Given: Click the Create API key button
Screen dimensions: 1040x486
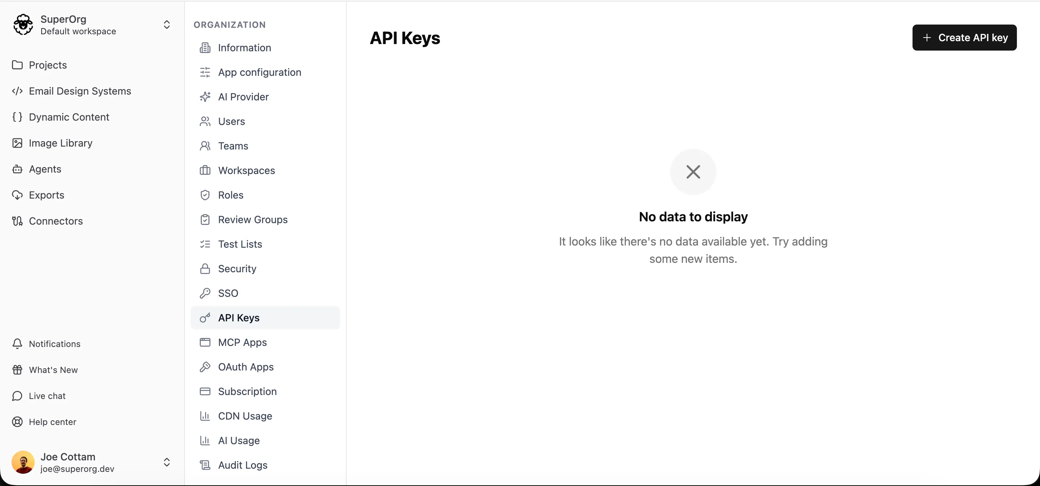Looking at the screenshot, I should pos(965,38).
